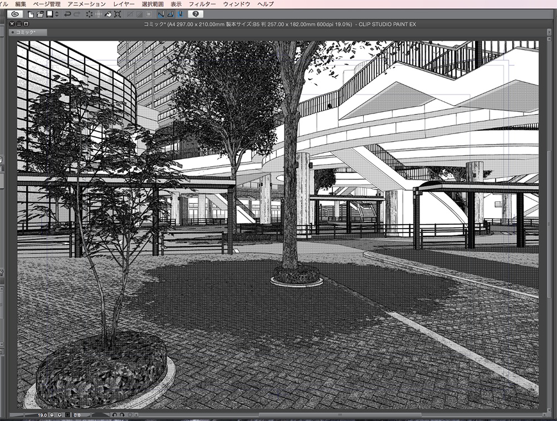Open the ウィンドウ menu
Screen dimensions: 557x421
[x=237, y=4]
